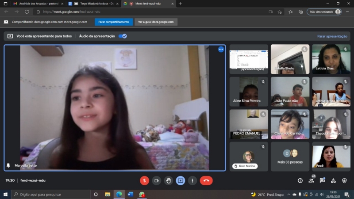Open the host controls shield icon
This screenshot has width=354, height=199.
(x=345, y=180)
